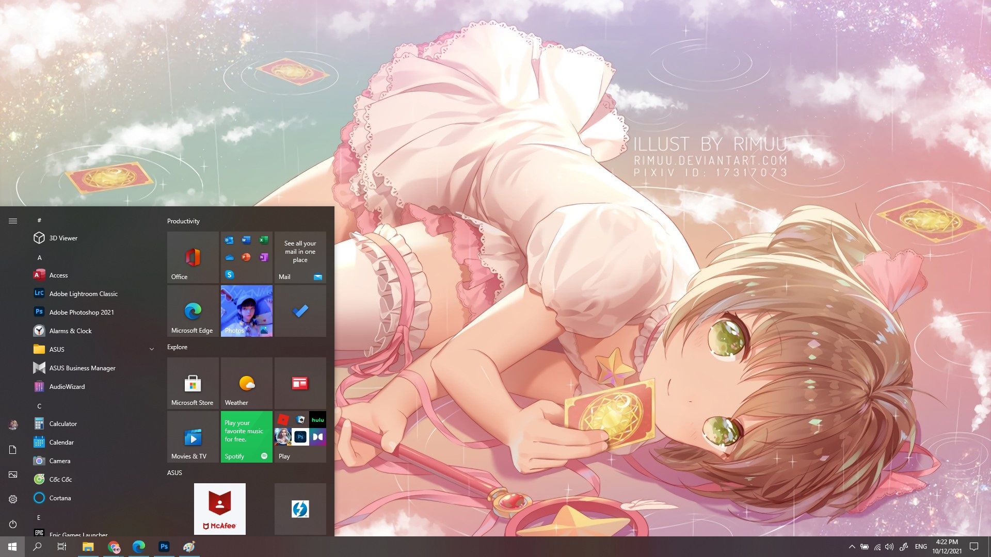This screenshot has width=991, height=557.
Task: Open the Photos live tile
Action: [x=247, y=311]
